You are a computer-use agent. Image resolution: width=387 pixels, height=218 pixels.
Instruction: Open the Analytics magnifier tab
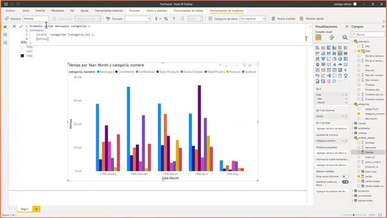pos(345,38)
